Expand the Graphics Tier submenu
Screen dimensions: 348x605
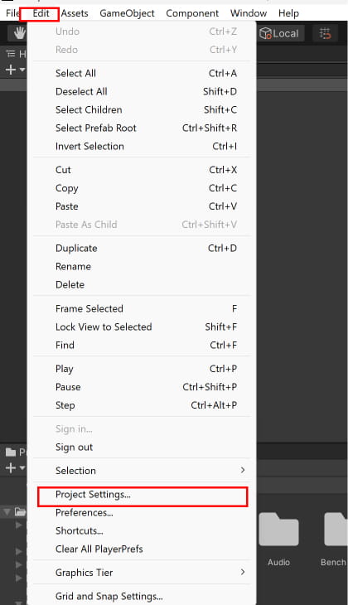pyautogui.click(x=141, y=573)
